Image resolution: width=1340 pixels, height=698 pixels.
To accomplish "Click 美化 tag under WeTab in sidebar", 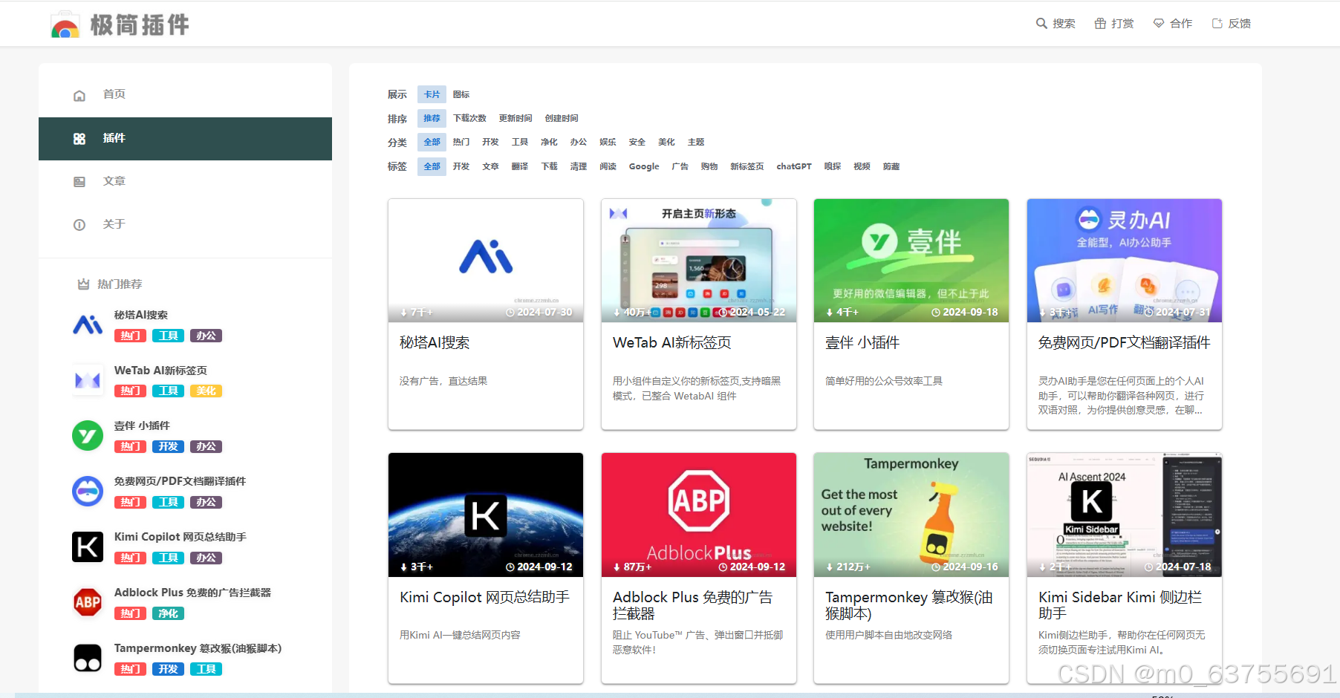I will click(x=206, y=391).
